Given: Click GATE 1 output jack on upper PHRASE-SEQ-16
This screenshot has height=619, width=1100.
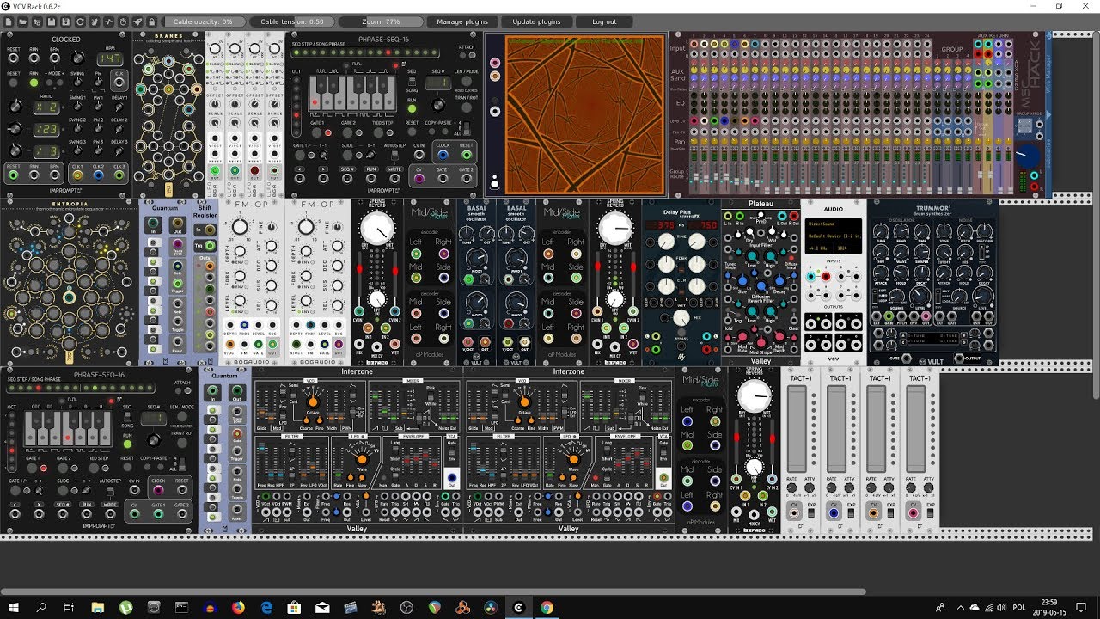Looking at the screenshot, I should 443,181.
